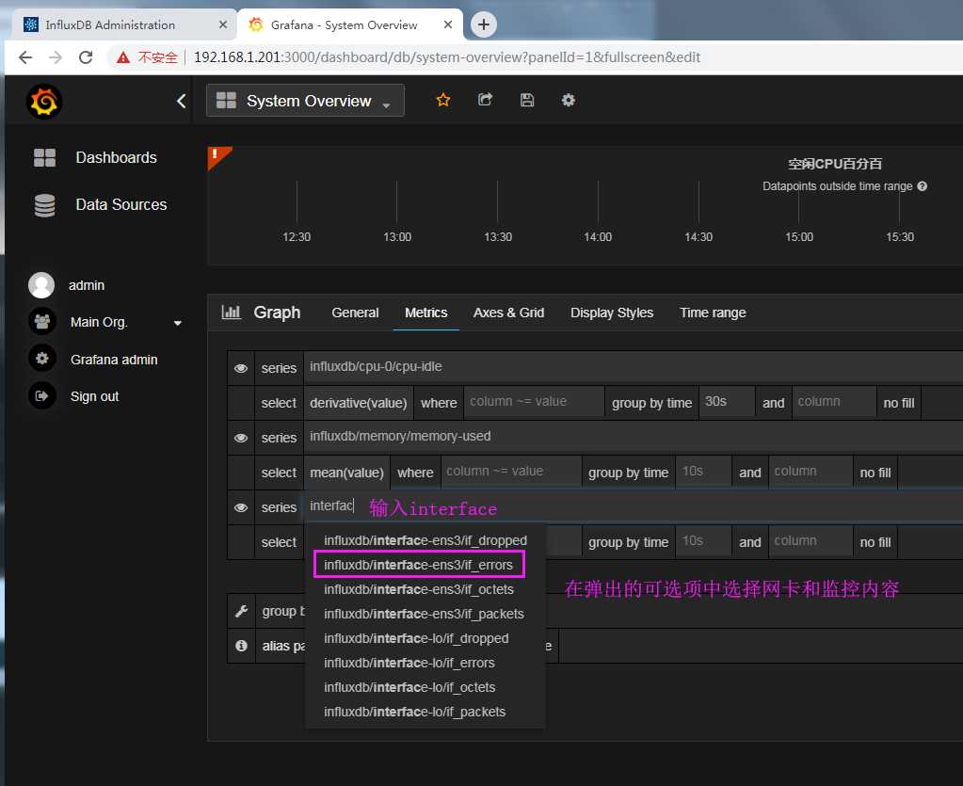
Task: Click the Grafana logo icon
Action: pos(44,102)
